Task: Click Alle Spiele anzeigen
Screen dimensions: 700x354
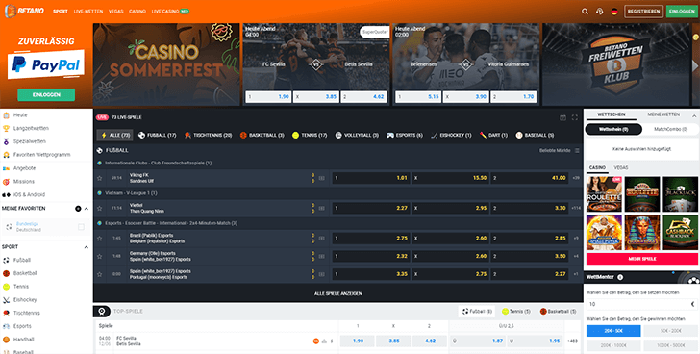Action: 337,293
